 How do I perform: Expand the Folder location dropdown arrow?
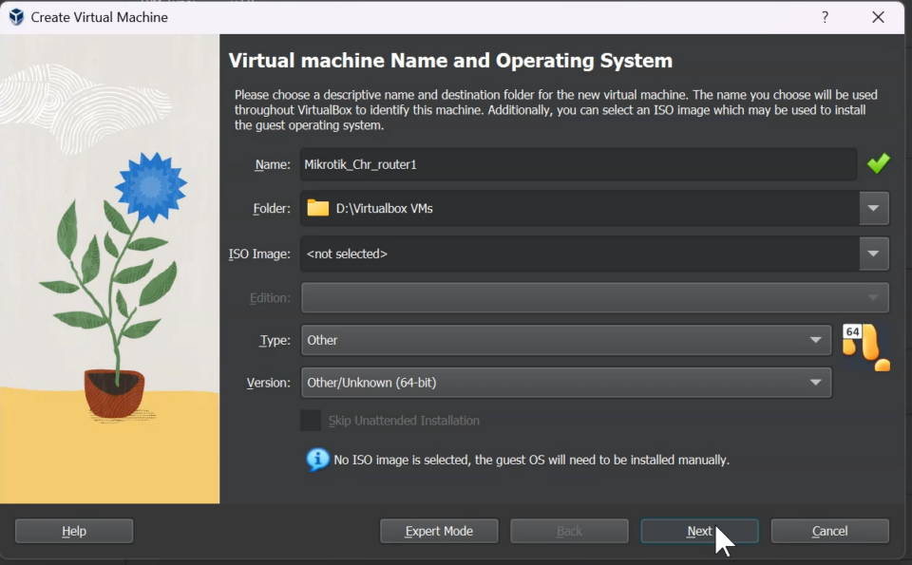pos(873,208)
